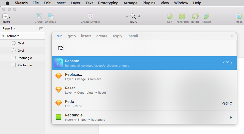Click the Edit toolbar icon

170,16
